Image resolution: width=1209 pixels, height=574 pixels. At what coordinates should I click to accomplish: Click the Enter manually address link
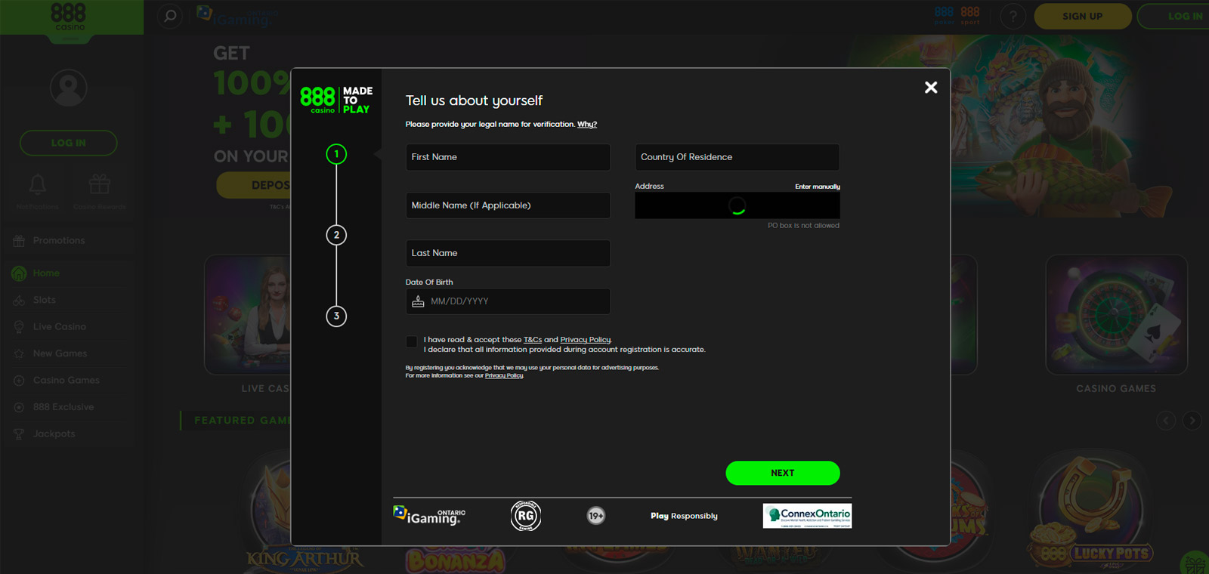pos(818,187)
